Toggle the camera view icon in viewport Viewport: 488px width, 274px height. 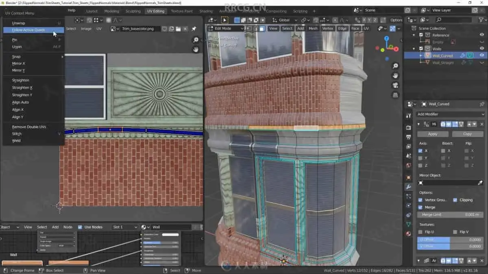click(x=395, y=85)
